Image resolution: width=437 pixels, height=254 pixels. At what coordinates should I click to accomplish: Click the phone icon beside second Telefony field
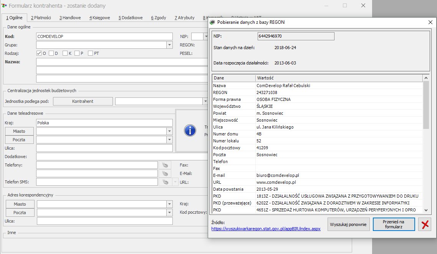[165, 173]
